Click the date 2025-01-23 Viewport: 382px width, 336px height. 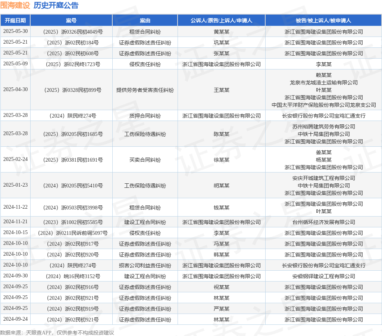click(15, 185)
